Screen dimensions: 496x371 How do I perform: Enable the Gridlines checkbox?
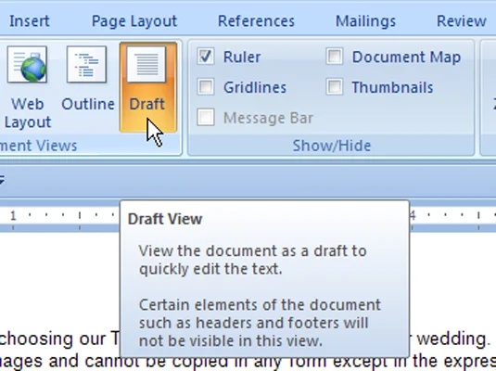click(206, 87)
